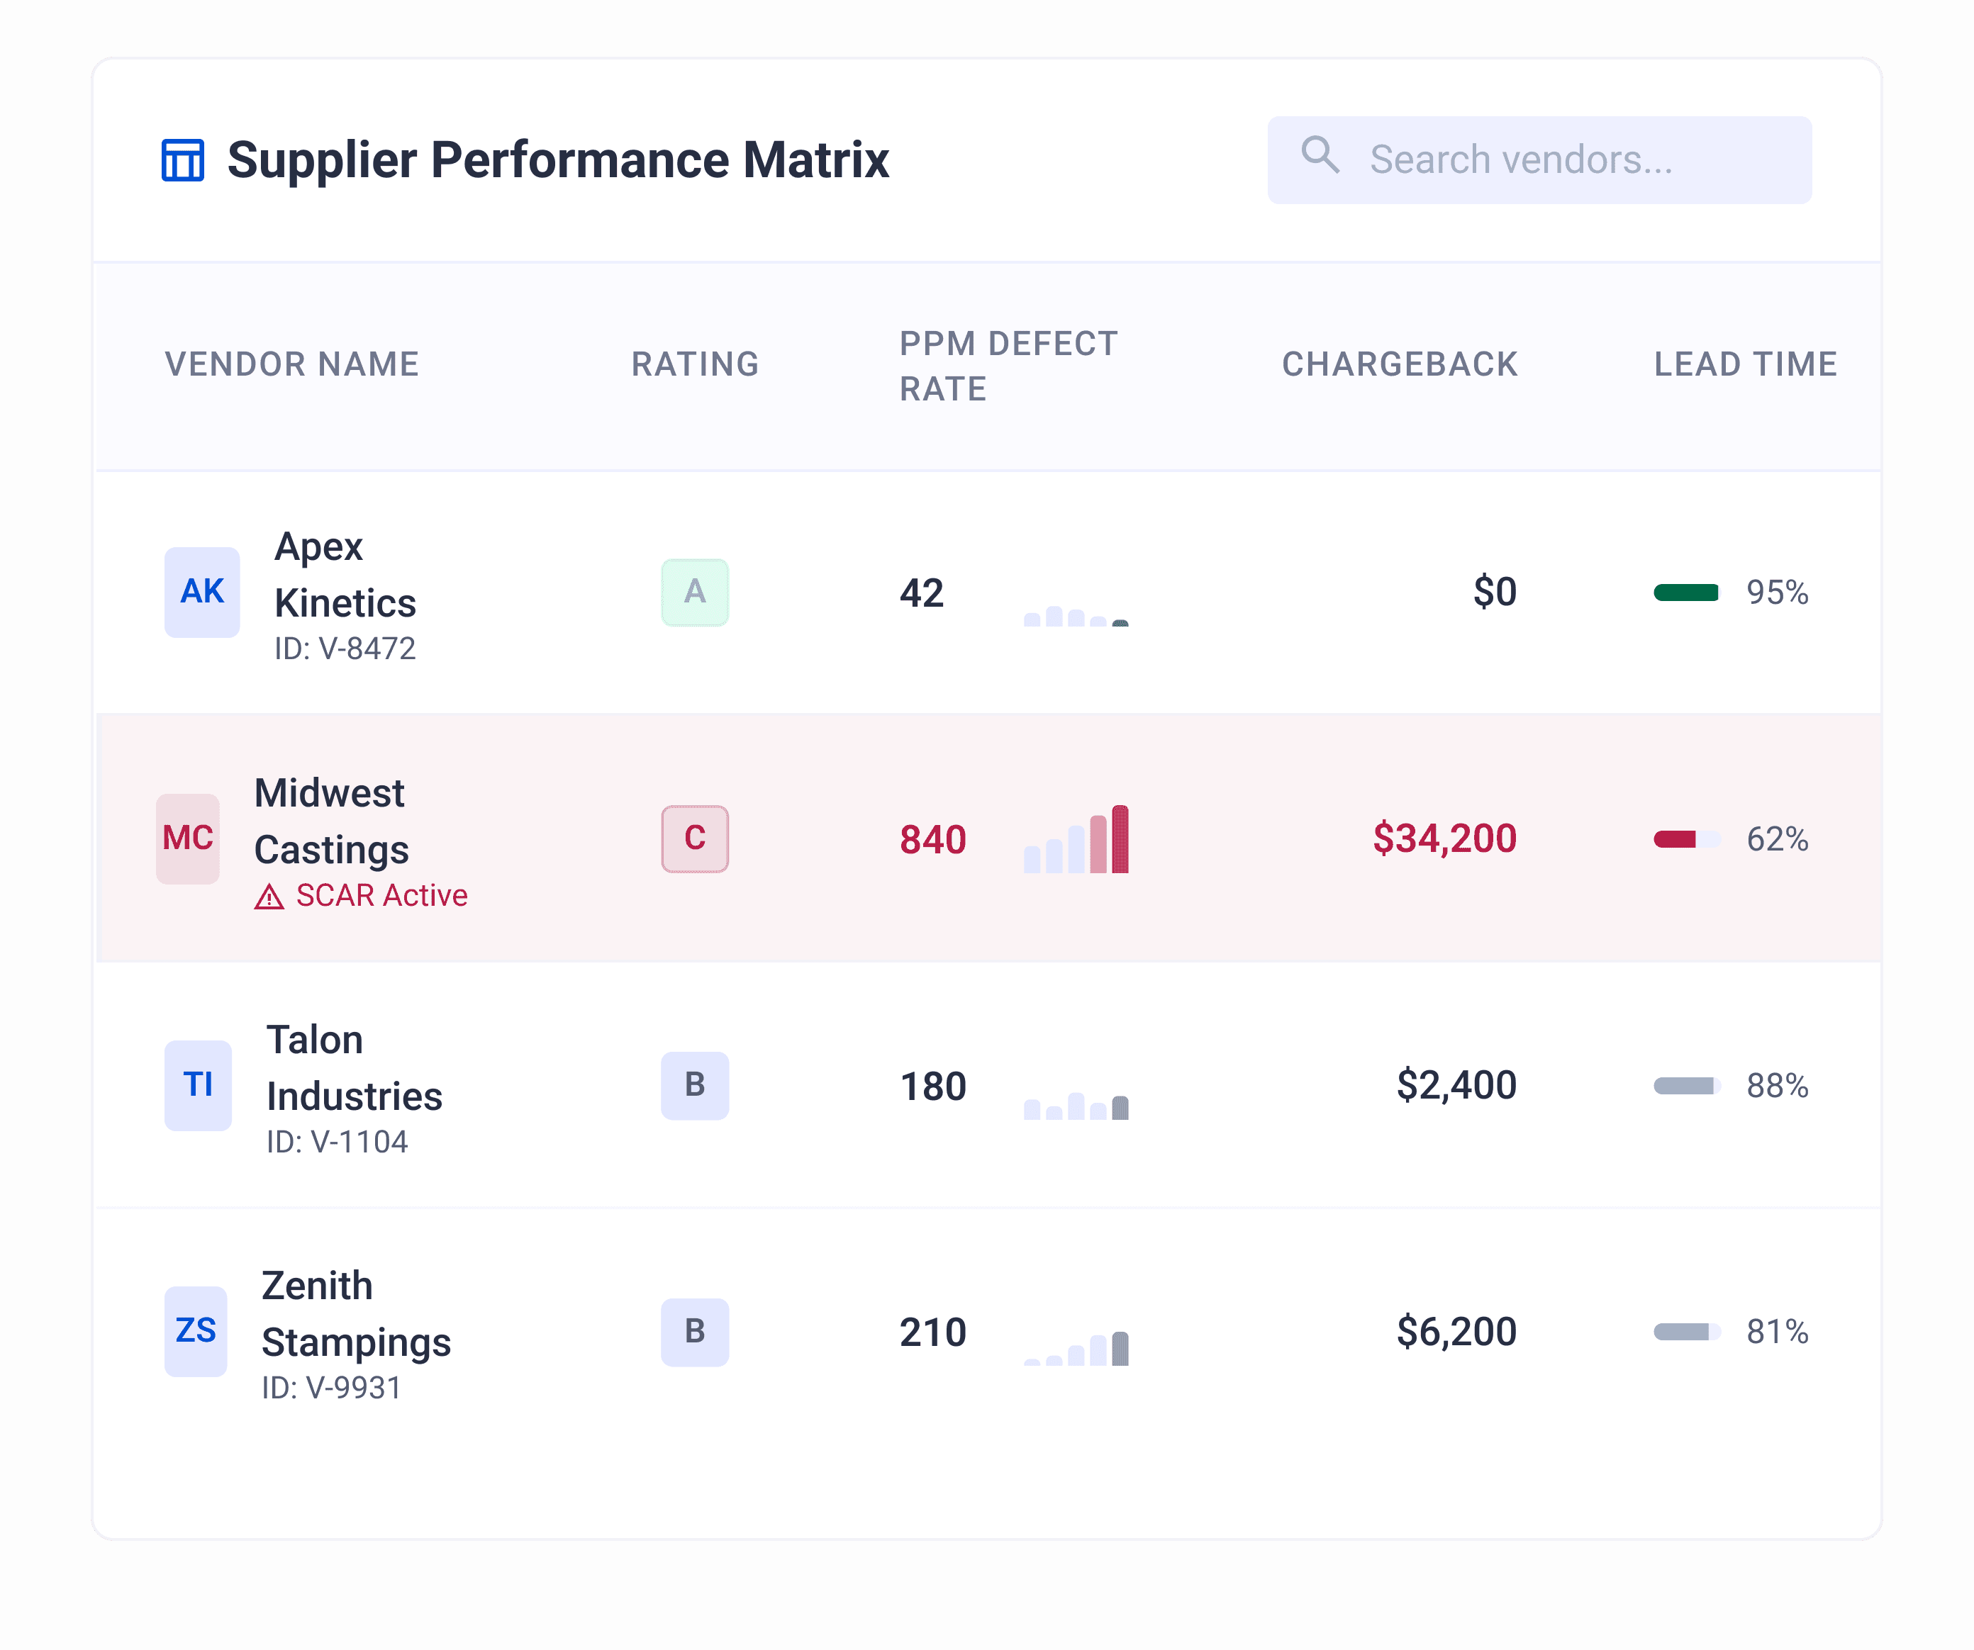Click the green lead time bar at 95%
This screenshot has width=1974, height=1650.
pos(1686,592)
